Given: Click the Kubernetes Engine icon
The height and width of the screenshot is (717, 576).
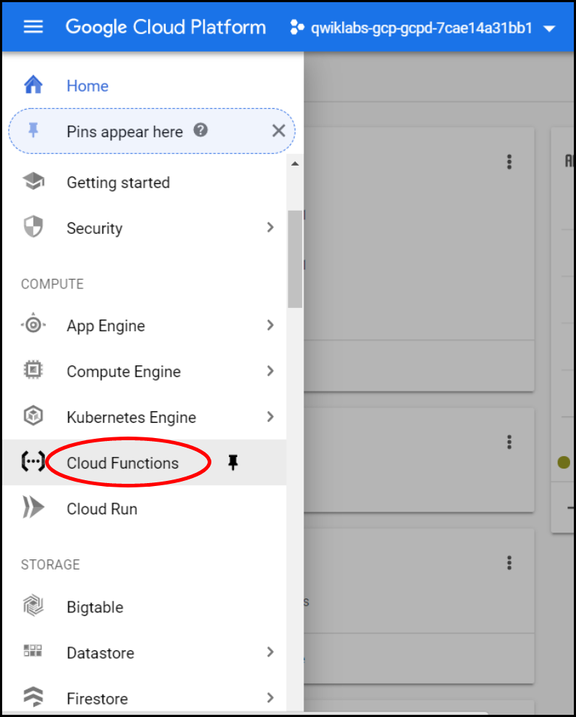Looking at the screenshot, I should click(x=33, y=417).
